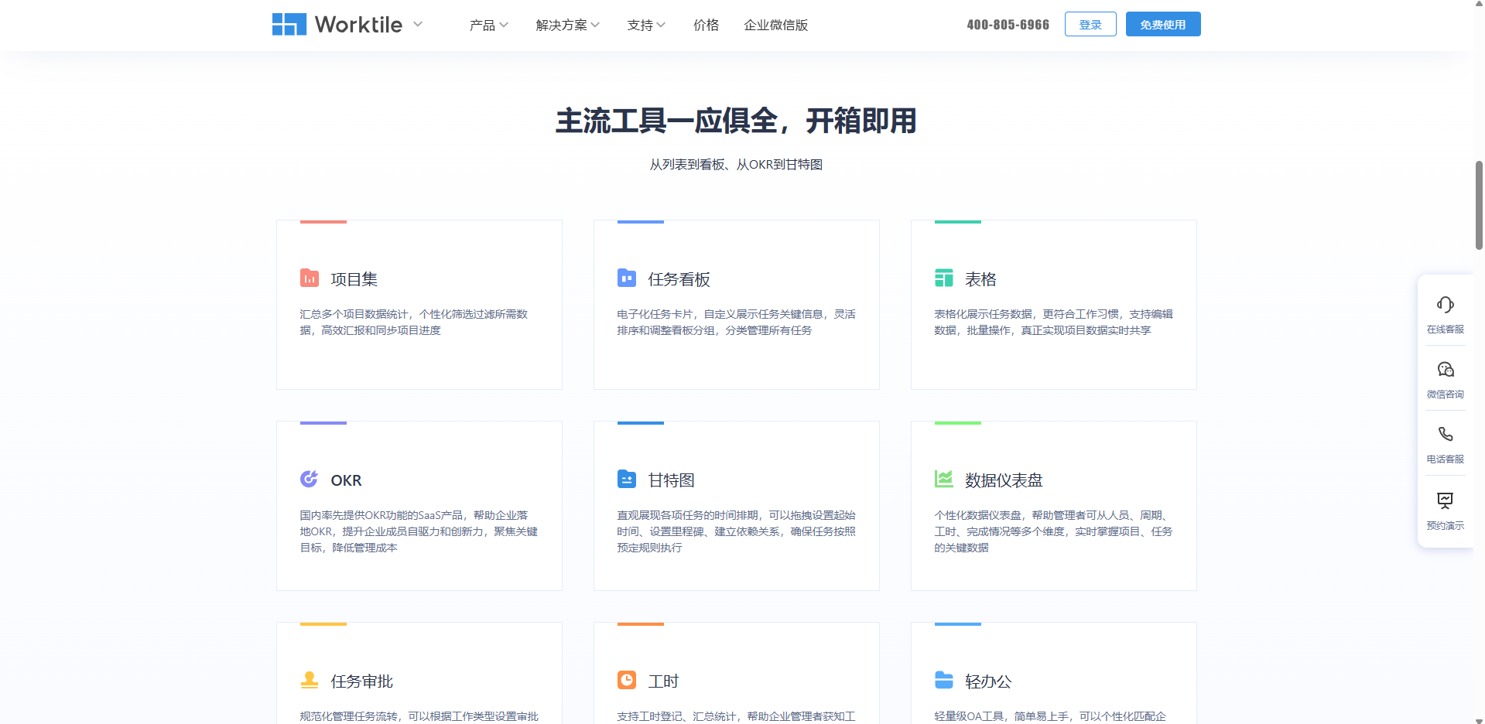The width and height of the screenshot is (1485, 724).
Task: Click the 400-805-6966 phone number
Action: 1008,25
